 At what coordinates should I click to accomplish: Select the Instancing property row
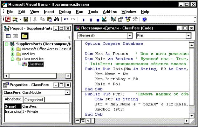pyautogui.click(x=13, y=112)
